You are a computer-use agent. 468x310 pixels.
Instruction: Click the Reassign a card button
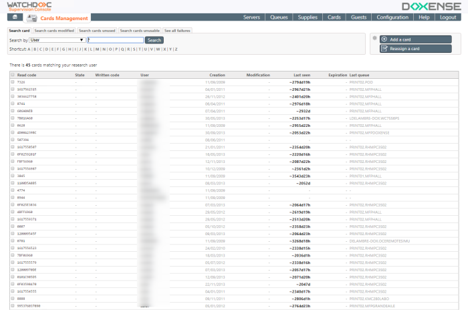click(415, 49)
